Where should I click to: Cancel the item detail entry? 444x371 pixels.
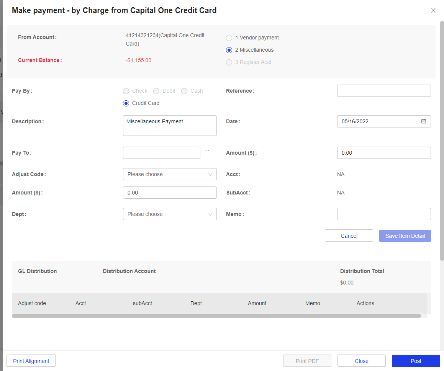(349, 236)
